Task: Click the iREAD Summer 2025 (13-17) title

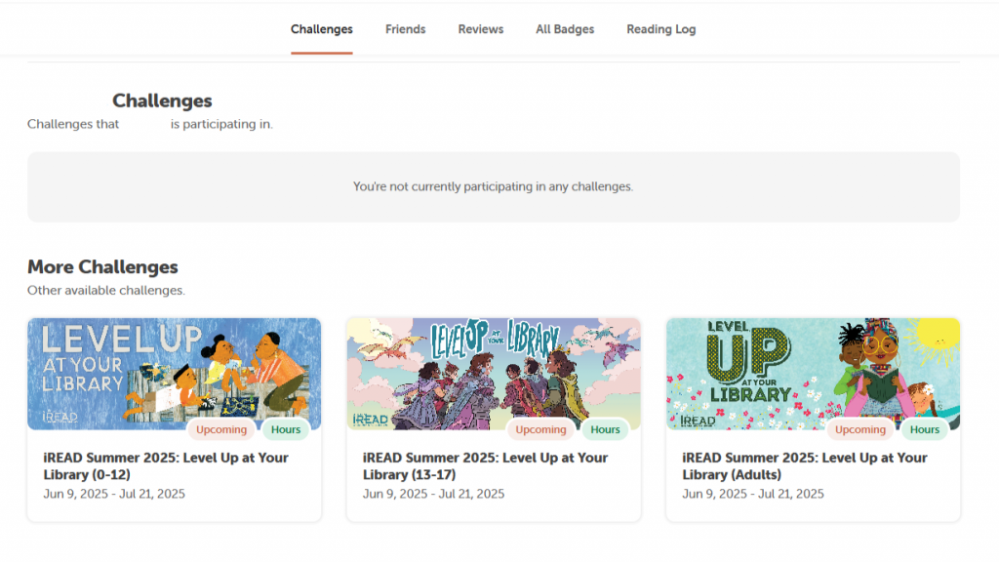Action: (485, 465)
